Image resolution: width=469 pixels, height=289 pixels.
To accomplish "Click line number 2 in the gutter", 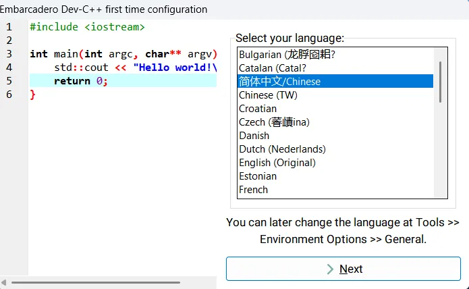I will coord(9,41).
